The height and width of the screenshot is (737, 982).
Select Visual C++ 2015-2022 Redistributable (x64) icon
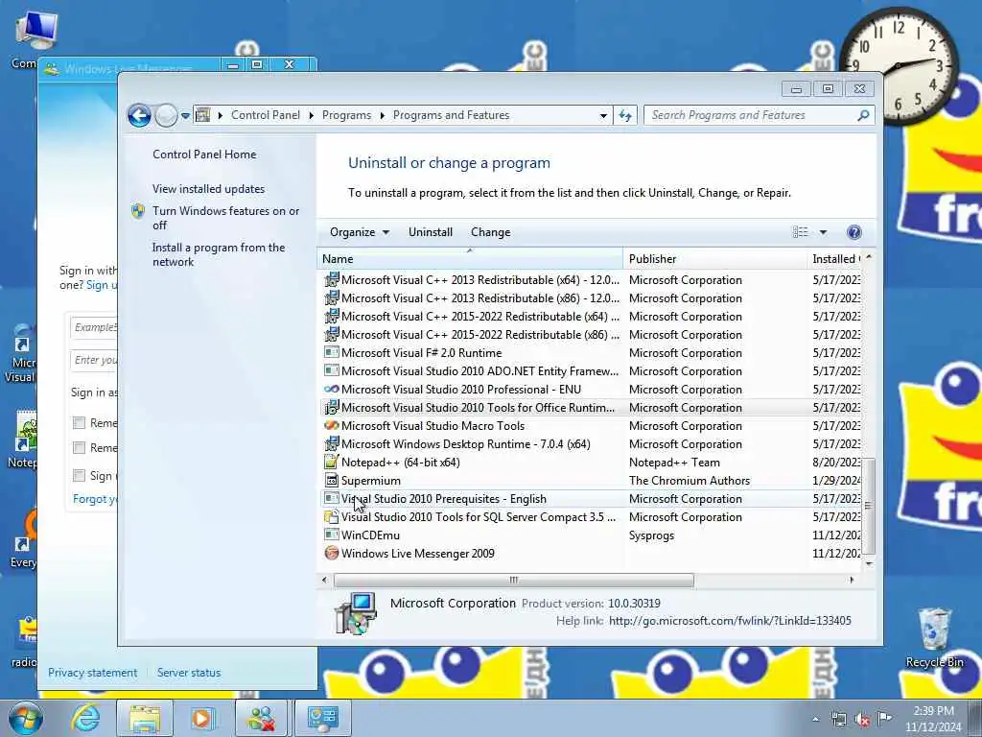click(331, 316)
